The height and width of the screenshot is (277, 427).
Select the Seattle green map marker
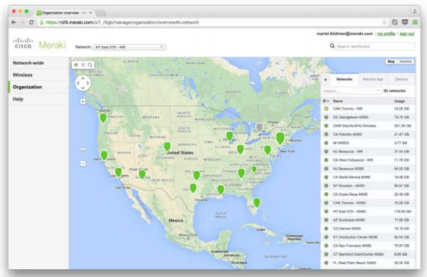[x=103, y=118]
